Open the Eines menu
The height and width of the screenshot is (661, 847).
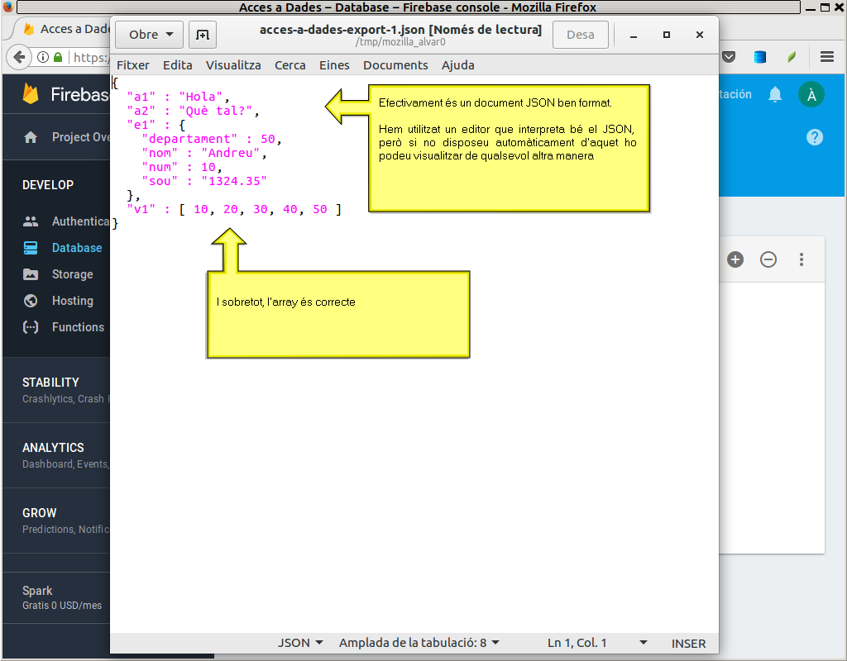pyautogui.click(x=334, y=65)
